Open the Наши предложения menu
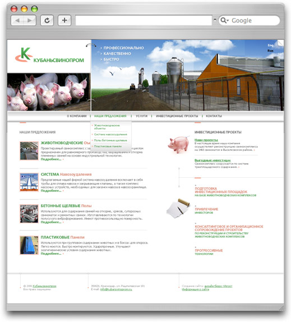This screenshot has height=322, width=291. pos(110,116)
